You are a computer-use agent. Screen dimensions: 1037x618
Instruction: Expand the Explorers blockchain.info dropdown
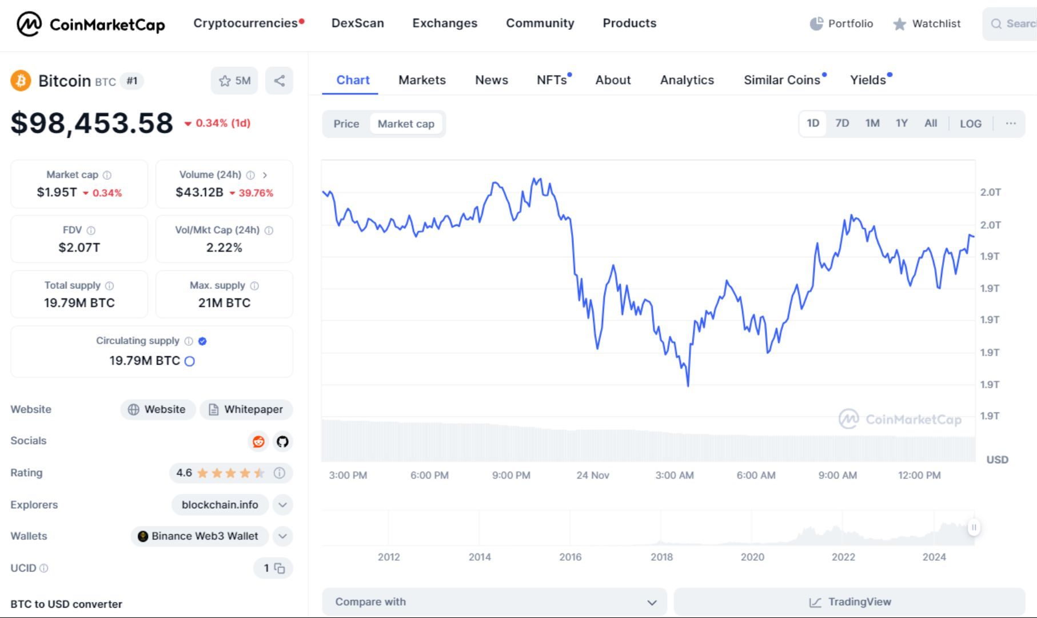pyautogui.click(x=281, y=505)
